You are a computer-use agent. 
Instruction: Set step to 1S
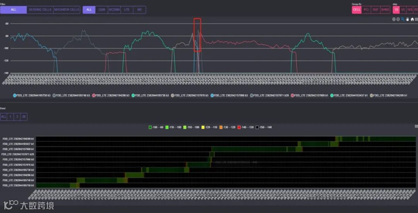tap(396, 10)
